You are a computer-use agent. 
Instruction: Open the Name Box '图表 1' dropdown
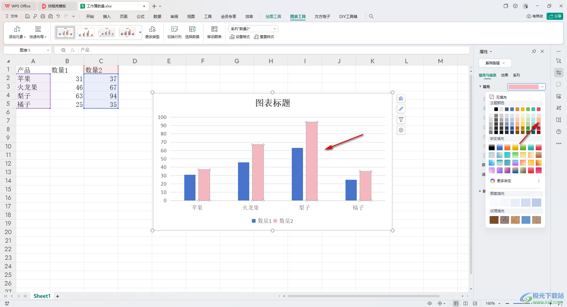coord(48,50)
